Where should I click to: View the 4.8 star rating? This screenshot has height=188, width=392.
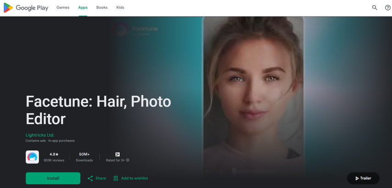(x=54, y=154)
